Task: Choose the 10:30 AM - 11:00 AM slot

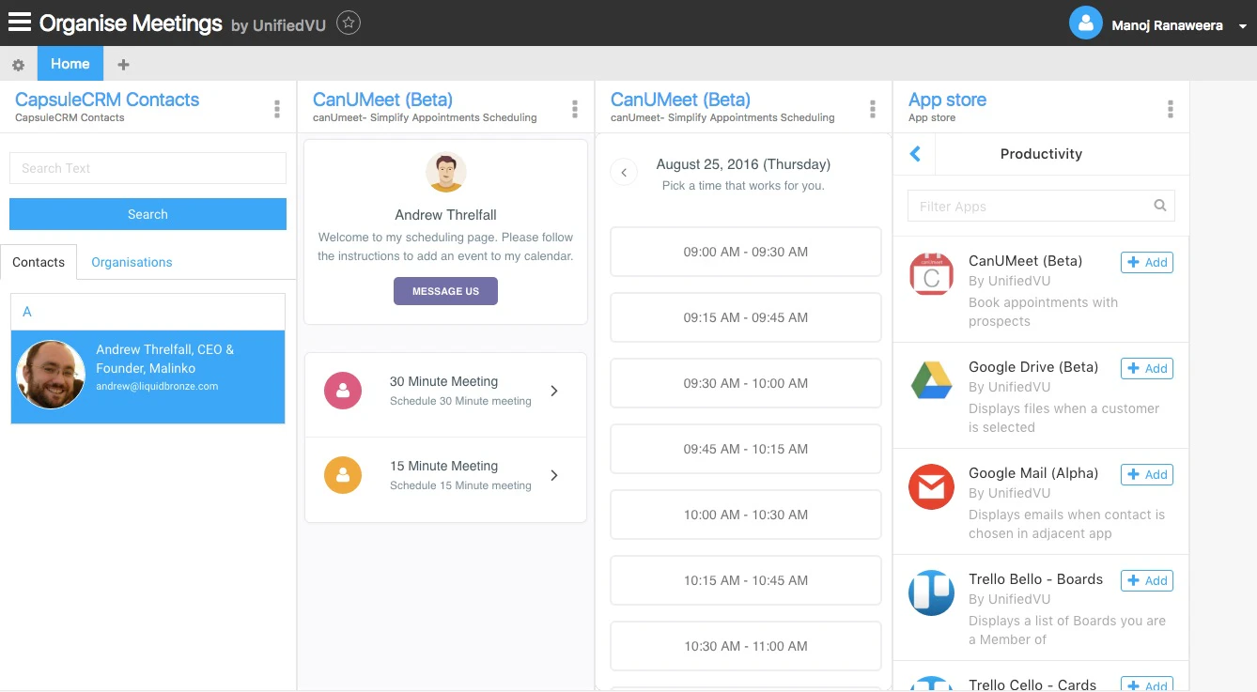Action: [746, 646]
